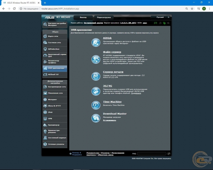Click the site security info icon

tap(21, 8)
